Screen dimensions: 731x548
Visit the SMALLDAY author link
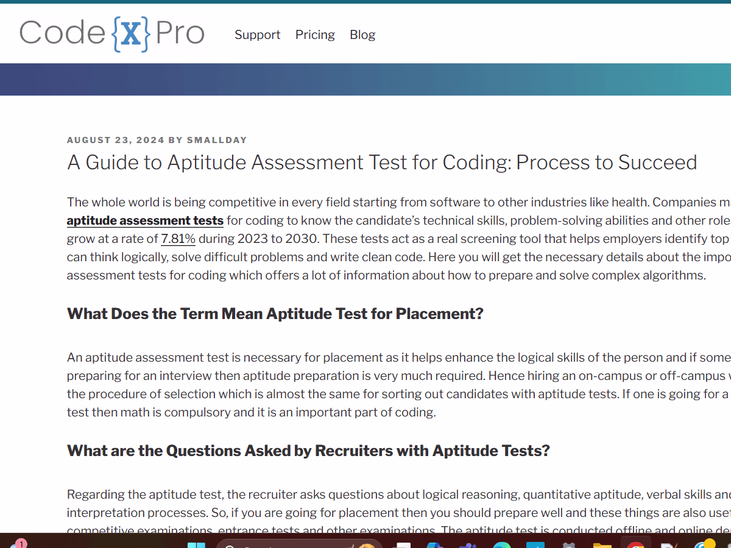[217, 140]
